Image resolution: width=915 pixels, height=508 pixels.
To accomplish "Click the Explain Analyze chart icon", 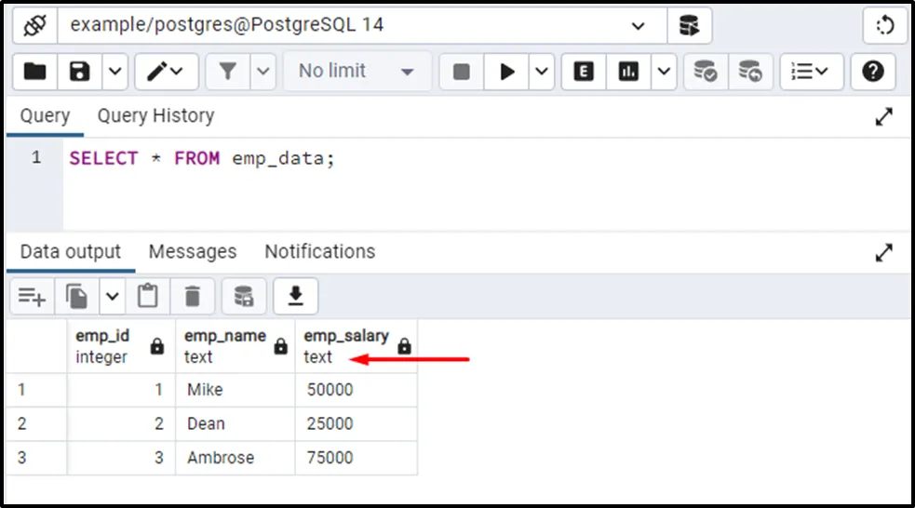I will click(629, 72).
